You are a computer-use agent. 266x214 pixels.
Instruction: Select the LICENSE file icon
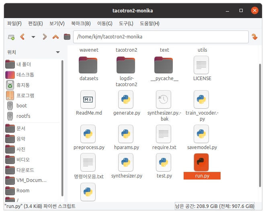click(201, 65)
